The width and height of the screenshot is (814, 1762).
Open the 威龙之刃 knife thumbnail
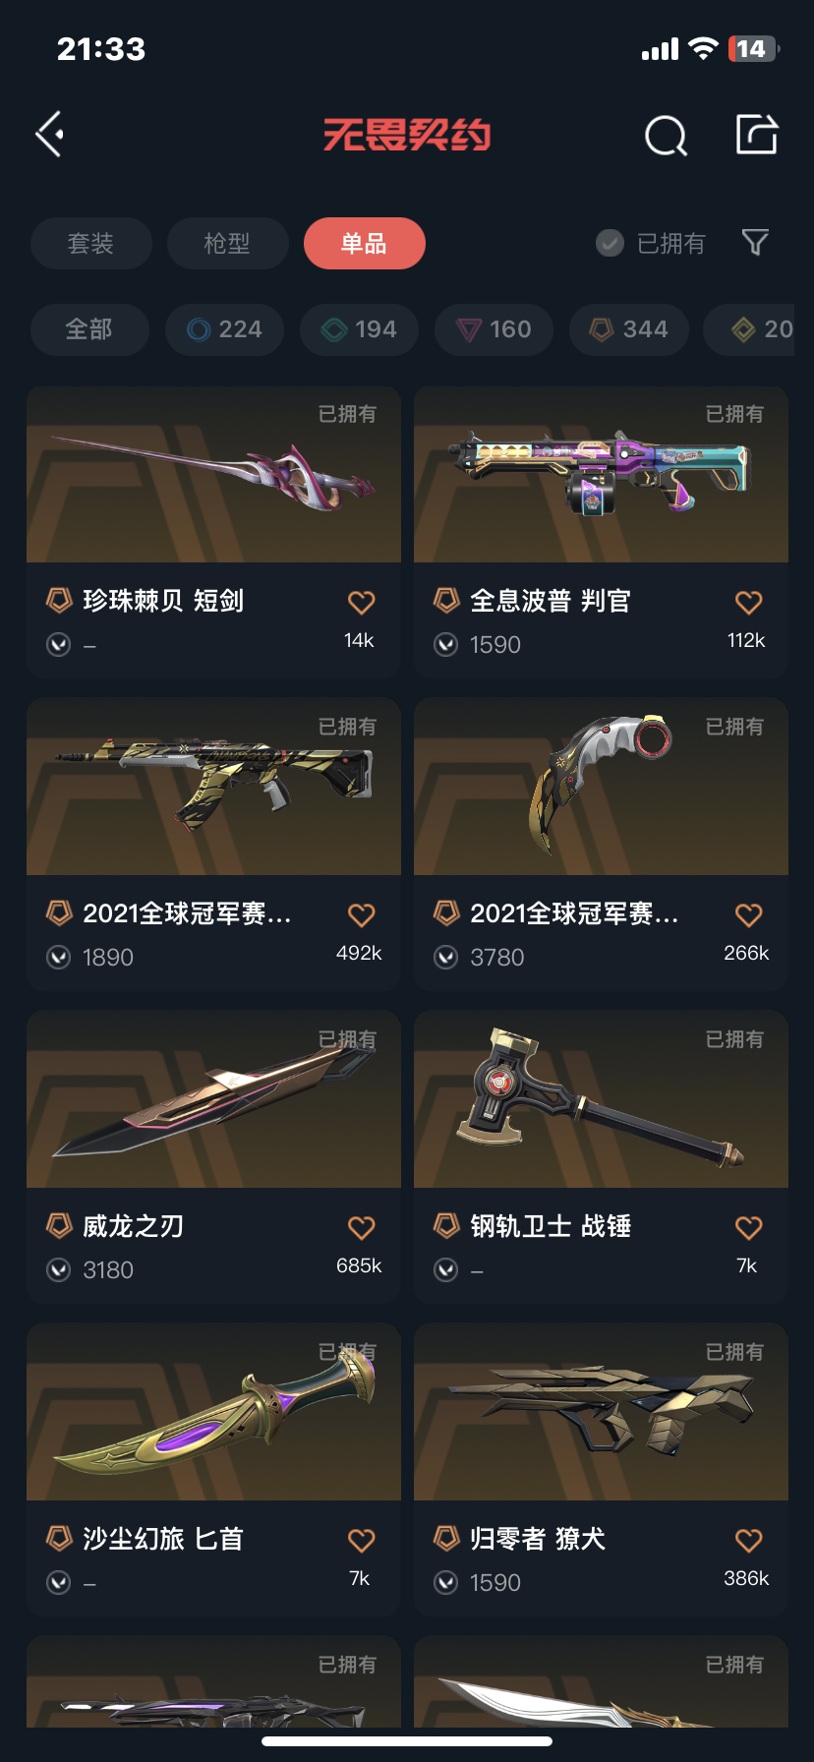coord(213,1099)
